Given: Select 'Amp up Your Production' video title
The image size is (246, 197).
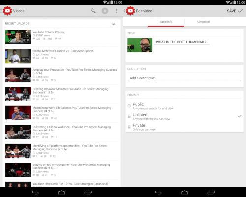Looking at the screenshot, I should pos(75,71).
